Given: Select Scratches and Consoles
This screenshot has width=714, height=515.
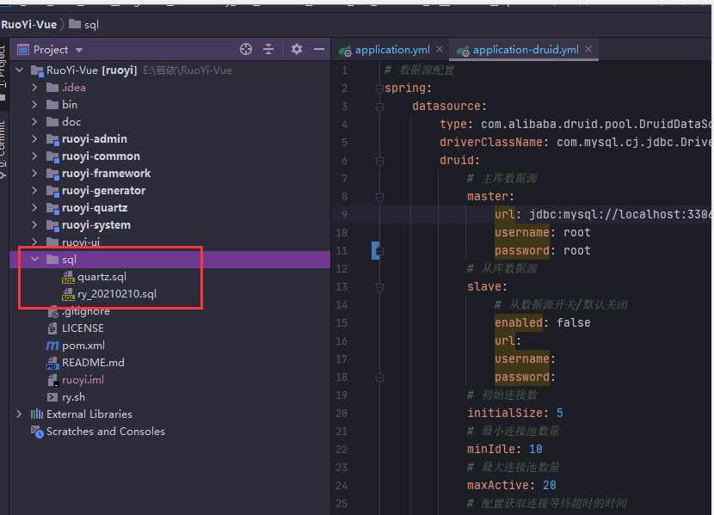Looking at the screenshot, I should (x=106, y=432).
